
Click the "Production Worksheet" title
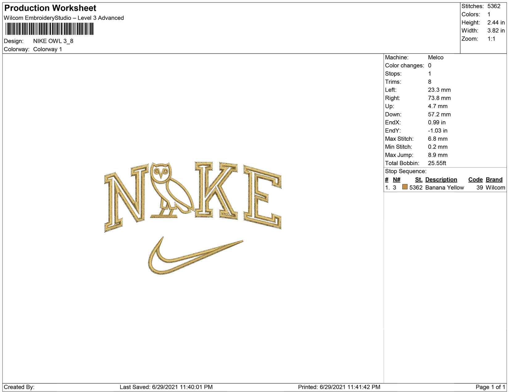click(50, 8)
